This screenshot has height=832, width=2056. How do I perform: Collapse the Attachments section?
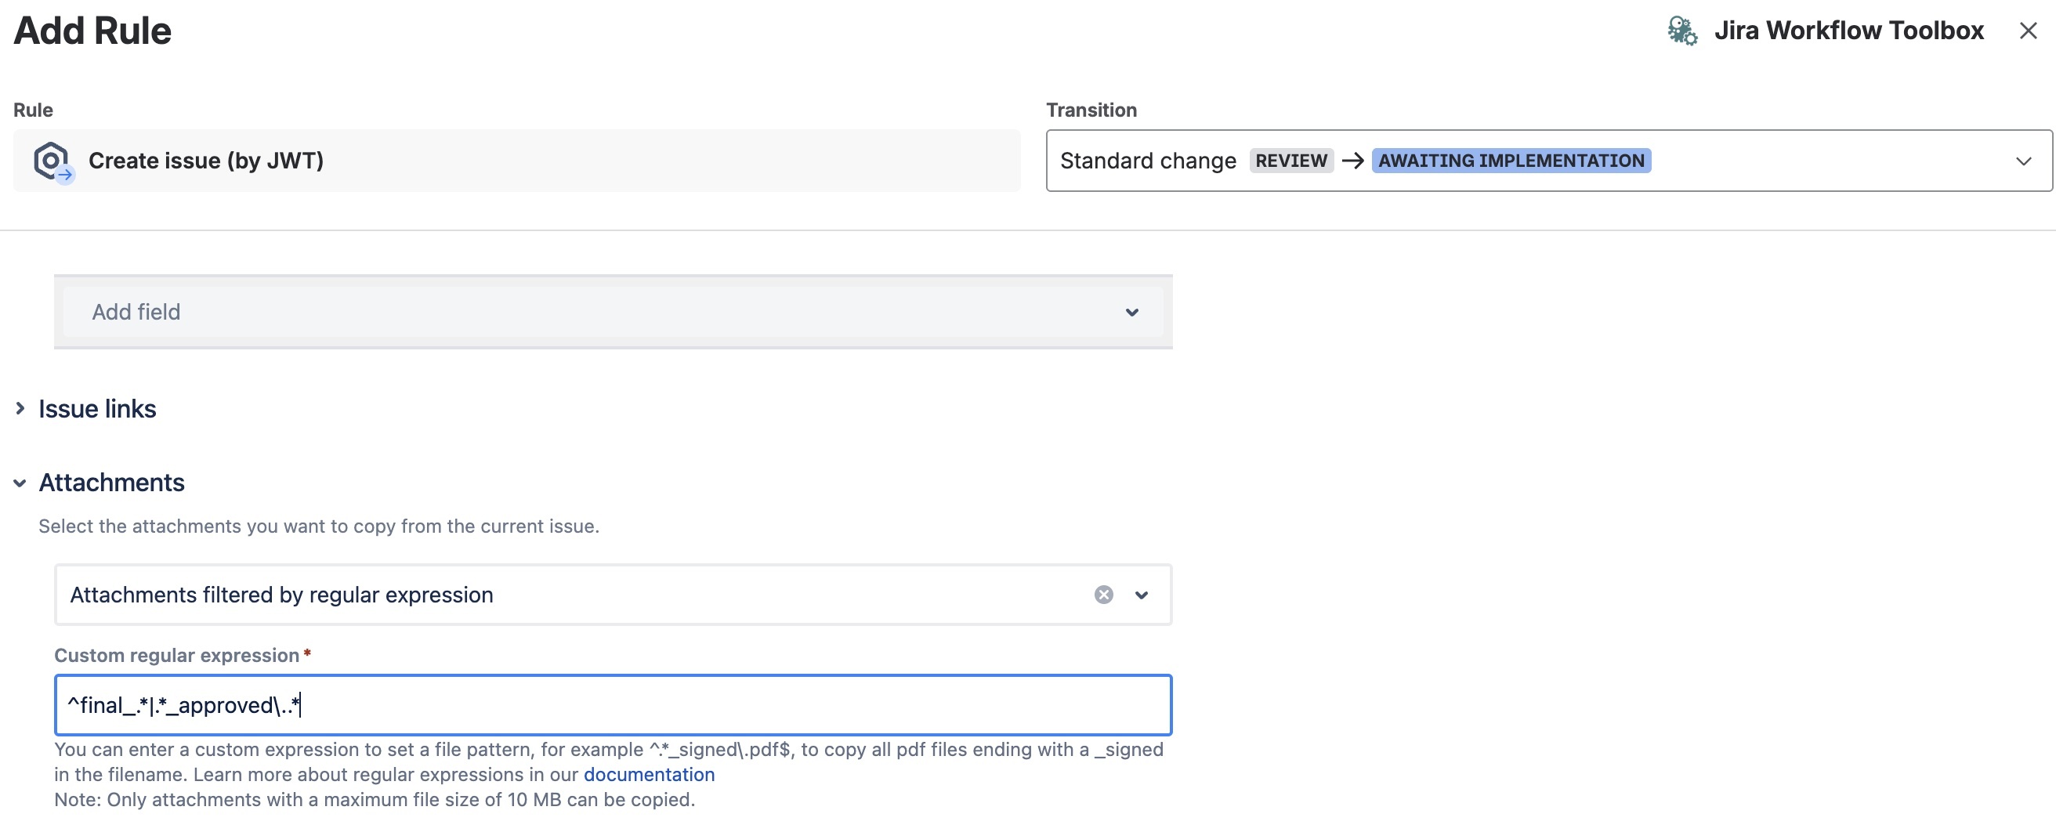[x=20, y=483]
